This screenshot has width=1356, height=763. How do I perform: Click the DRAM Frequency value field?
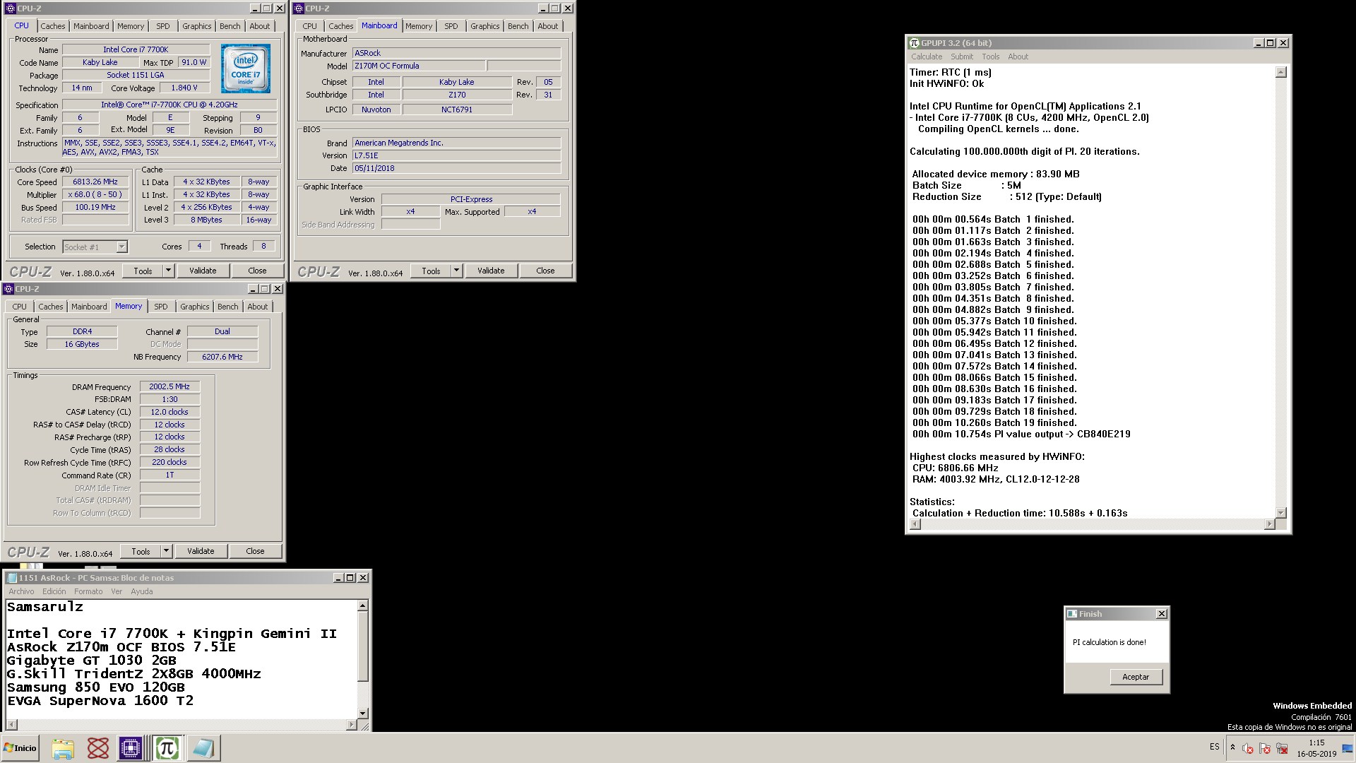(169, 386)
